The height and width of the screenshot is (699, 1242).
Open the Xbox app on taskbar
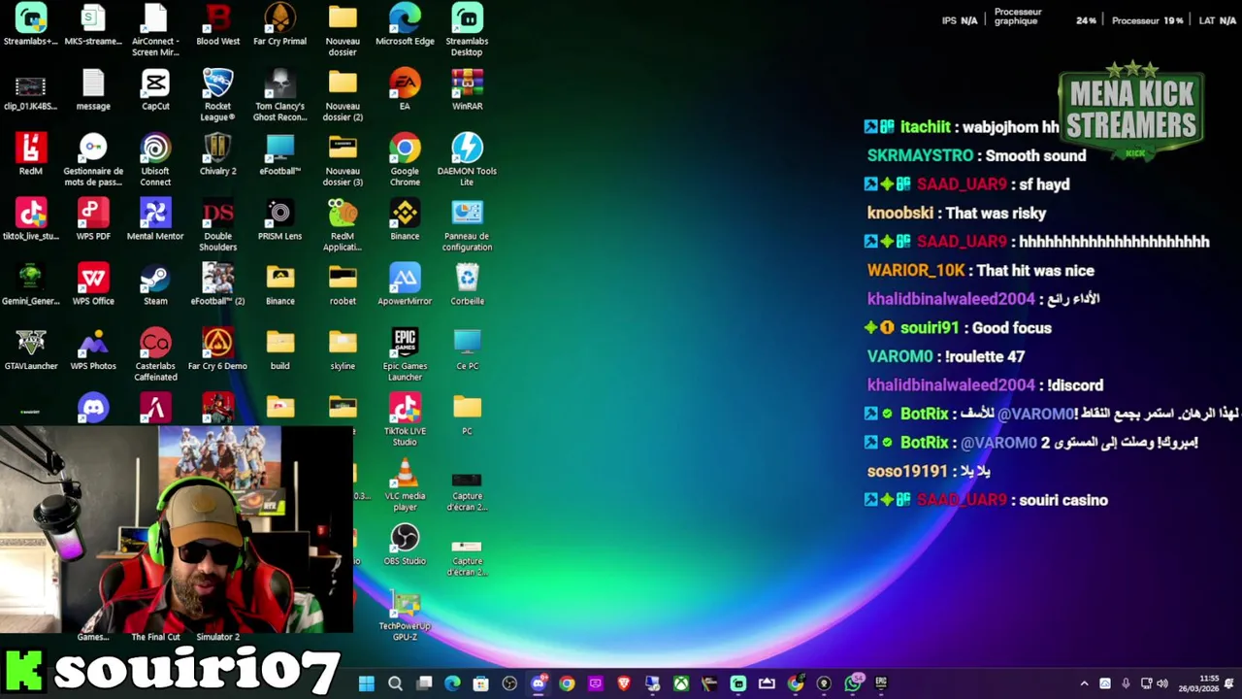[681, 683]
